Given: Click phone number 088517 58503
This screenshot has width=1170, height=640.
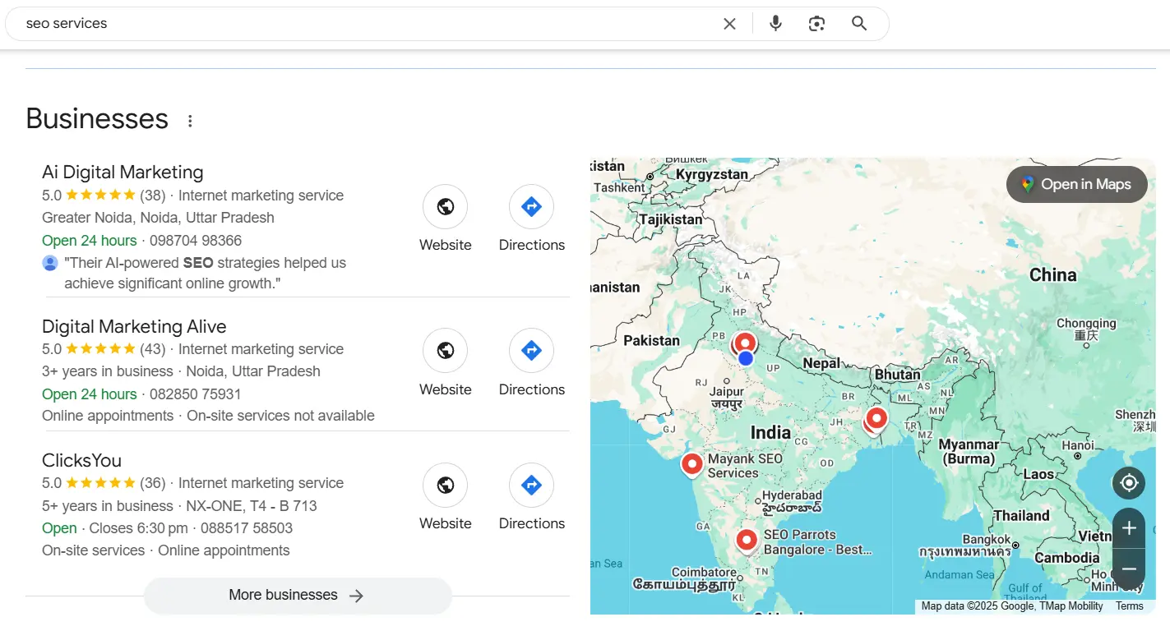Looking at the screenshot, I should 247,528.
